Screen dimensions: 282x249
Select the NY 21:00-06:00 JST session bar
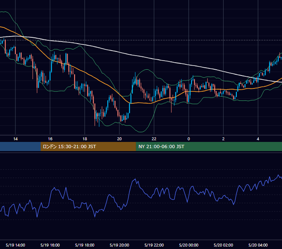pos(209,146)
